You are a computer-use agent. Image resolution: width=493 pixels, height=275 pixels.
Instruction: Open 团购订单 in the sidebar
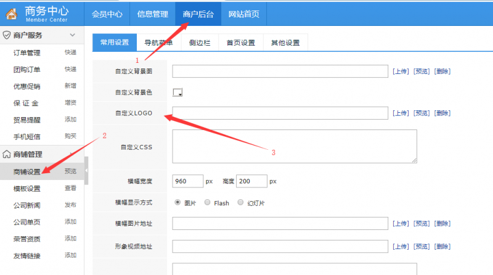tap(26, 70)
